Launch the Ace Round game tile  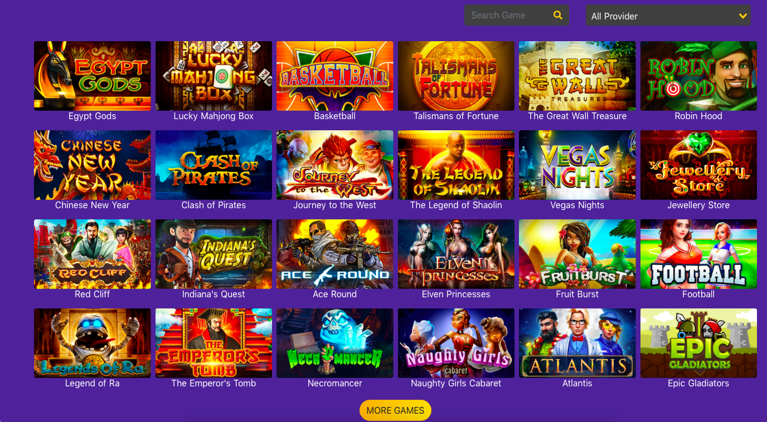click(x=335, y=254)
